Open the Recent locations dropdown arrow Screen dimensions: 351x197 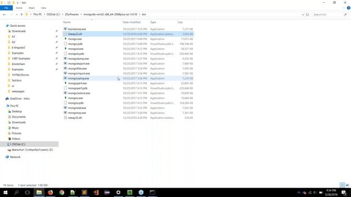(16, 15)
